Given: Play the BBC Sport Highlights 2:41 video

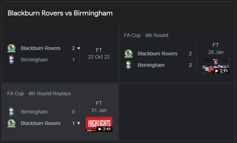Looking at the screenshot, I should pyautogui.click(x=99, y=124).
